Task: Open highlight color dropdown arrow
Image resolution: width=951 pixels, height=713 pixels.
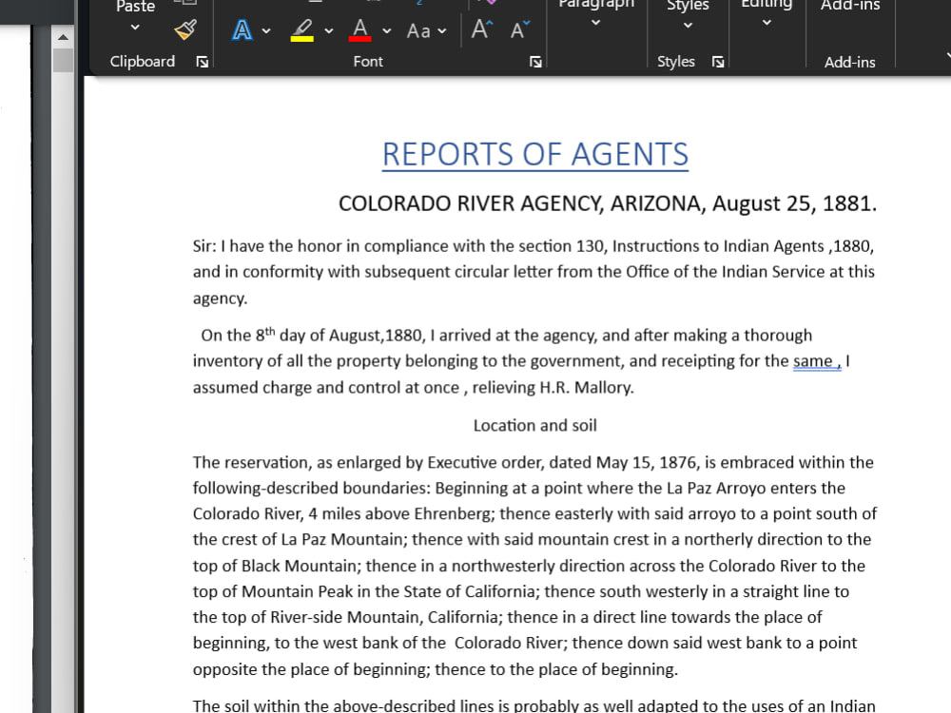Action: 329,31
